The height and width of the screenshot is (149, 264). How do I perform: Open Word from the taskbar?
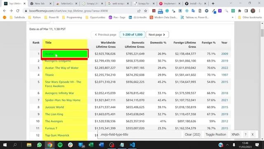101,145
